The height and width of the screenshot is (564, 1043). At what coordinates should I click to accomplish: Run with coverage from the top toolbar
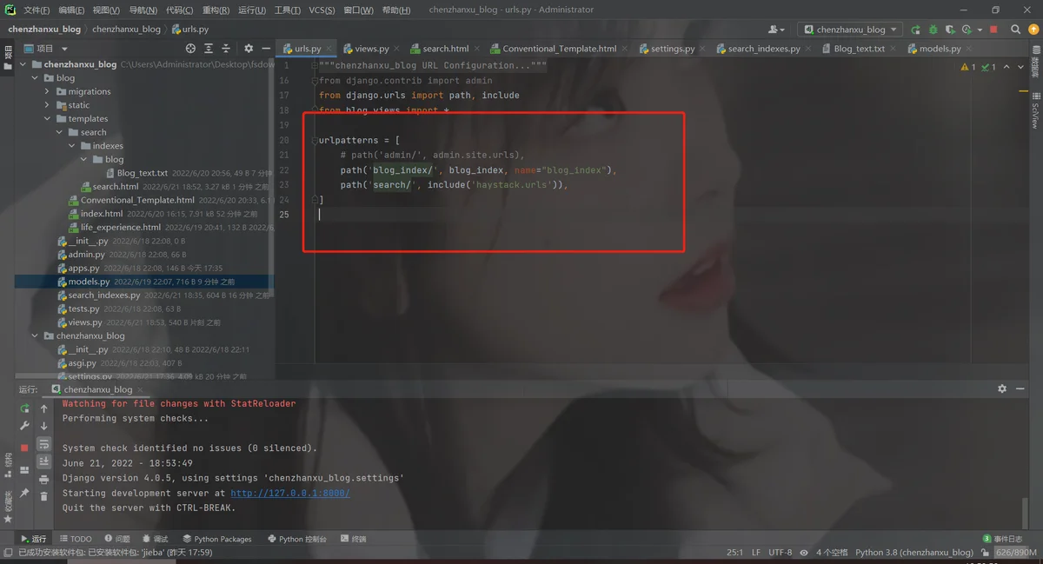click(950, 30)
